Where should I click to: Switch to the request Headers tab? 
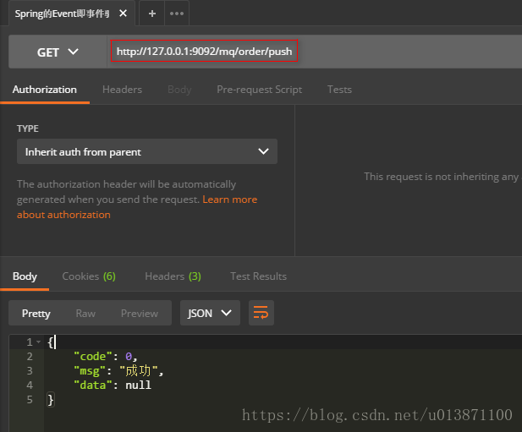pyautogui.click(x=122, y=90)
